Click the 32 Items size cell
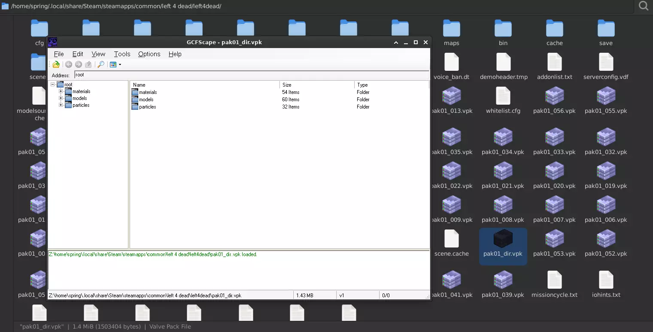 (x=291, y=107)
